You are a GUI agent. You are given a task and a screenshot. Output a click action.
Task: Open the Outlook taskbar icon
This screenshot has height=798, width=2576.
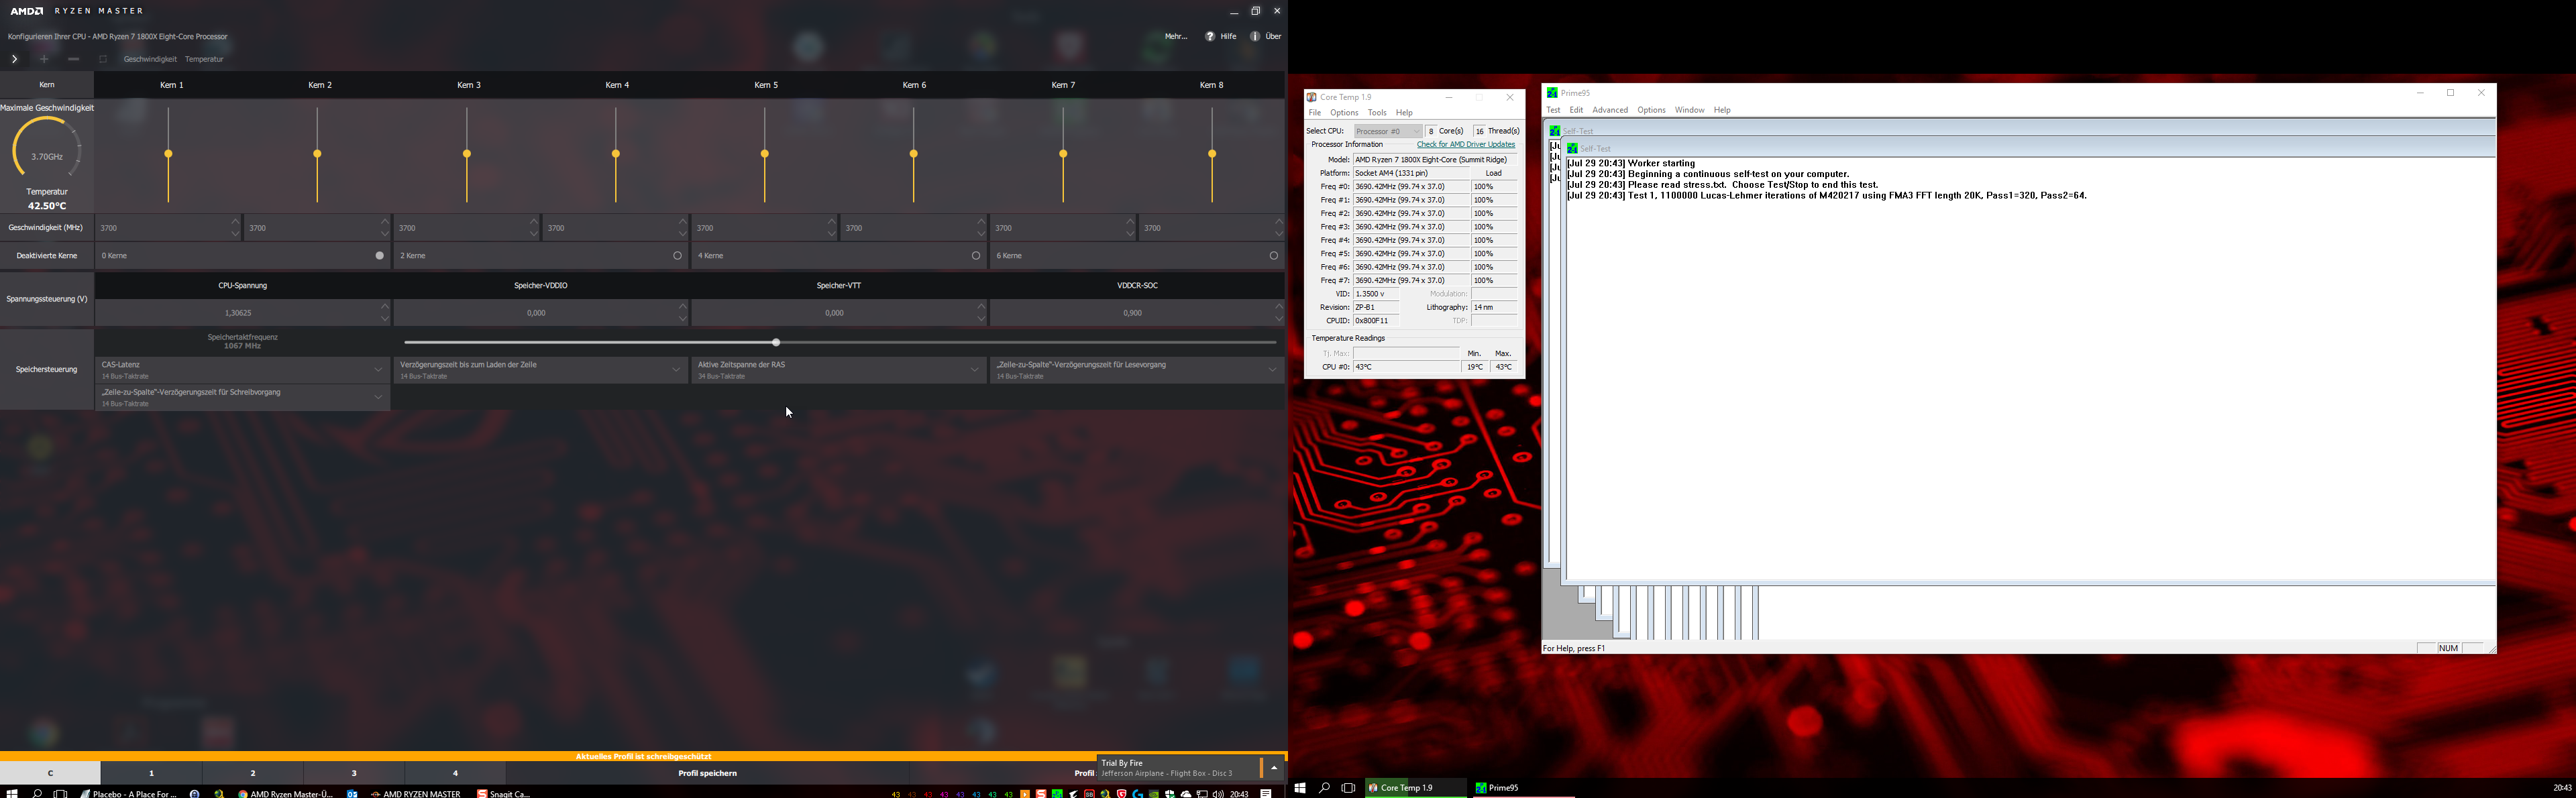[352, 793]
